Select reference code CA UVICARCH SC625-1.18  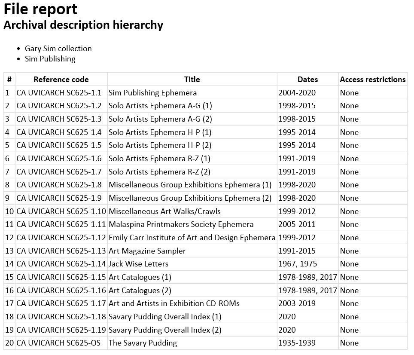pos(61,316)
